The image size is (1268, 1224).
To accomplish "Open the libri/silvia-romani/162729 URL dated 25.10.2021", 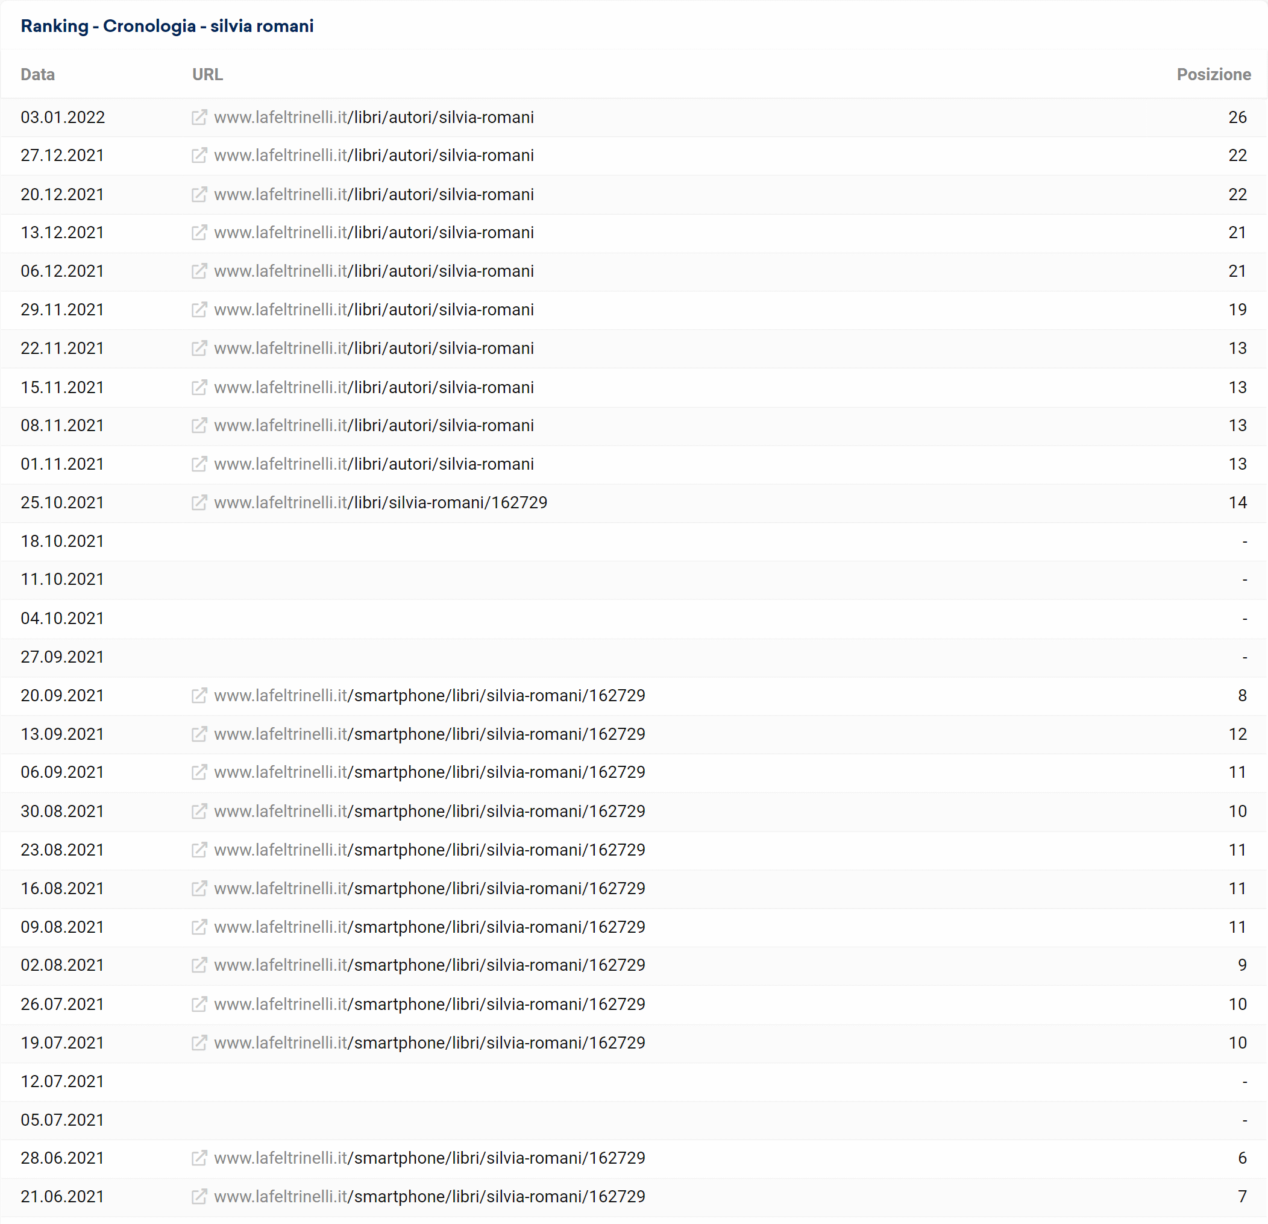I will [x=380, y=502].
